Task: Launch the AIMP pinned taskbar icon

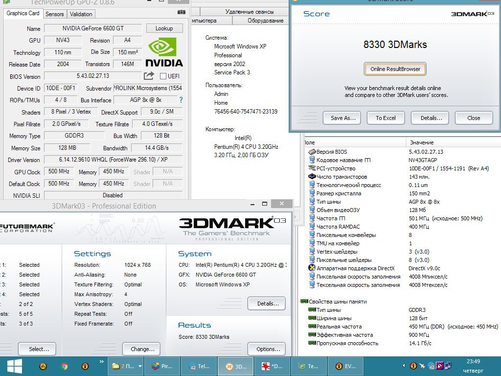Action: click(43, 366)
